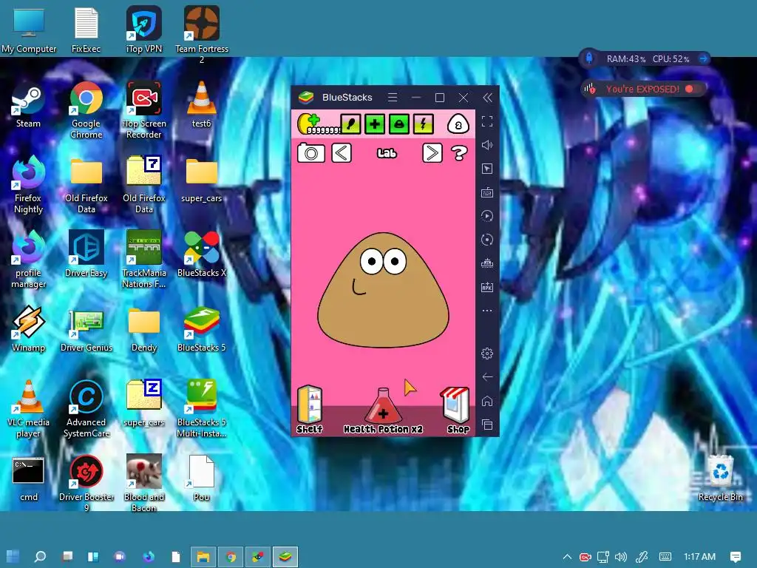Image resolution: width=757 pixels, height=568 pixels.
Task: Open the Windows Start button
Action: (13, 556)
